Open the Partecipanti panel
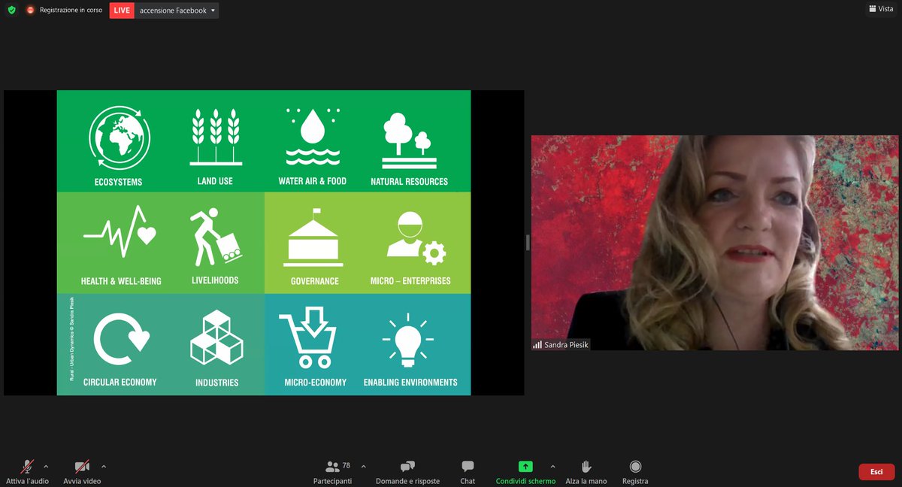The width and height of the screenshot is (902, 487). 332,472
